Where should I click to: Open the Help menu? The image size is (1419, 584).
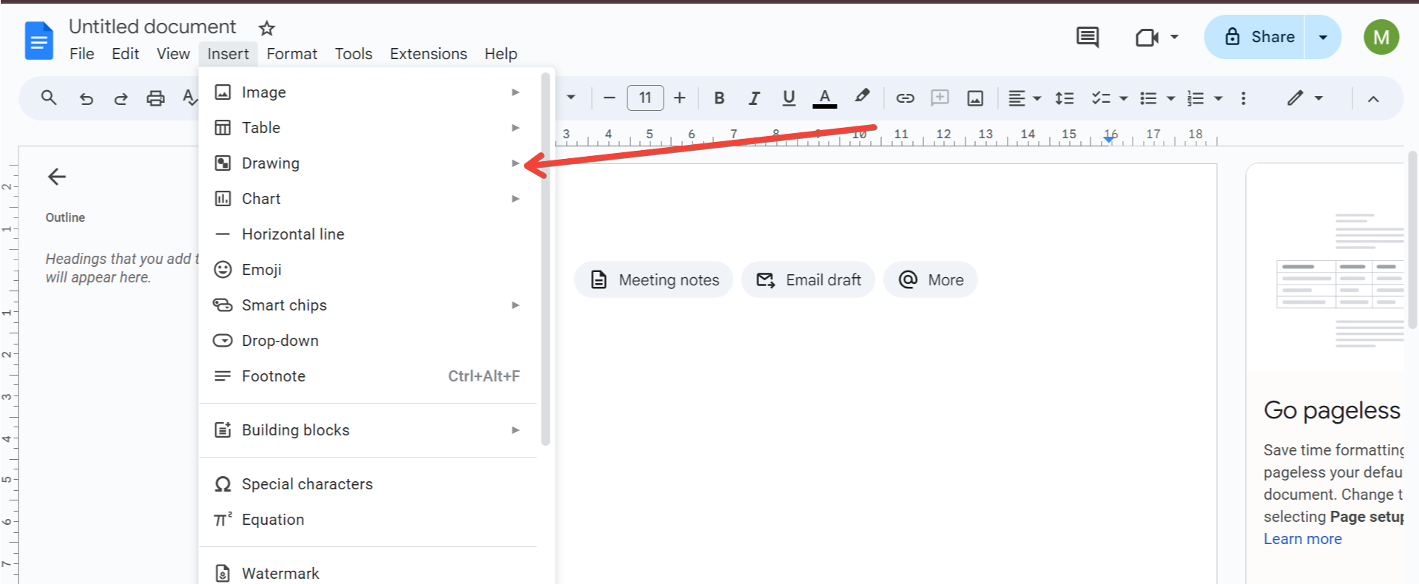501,54
